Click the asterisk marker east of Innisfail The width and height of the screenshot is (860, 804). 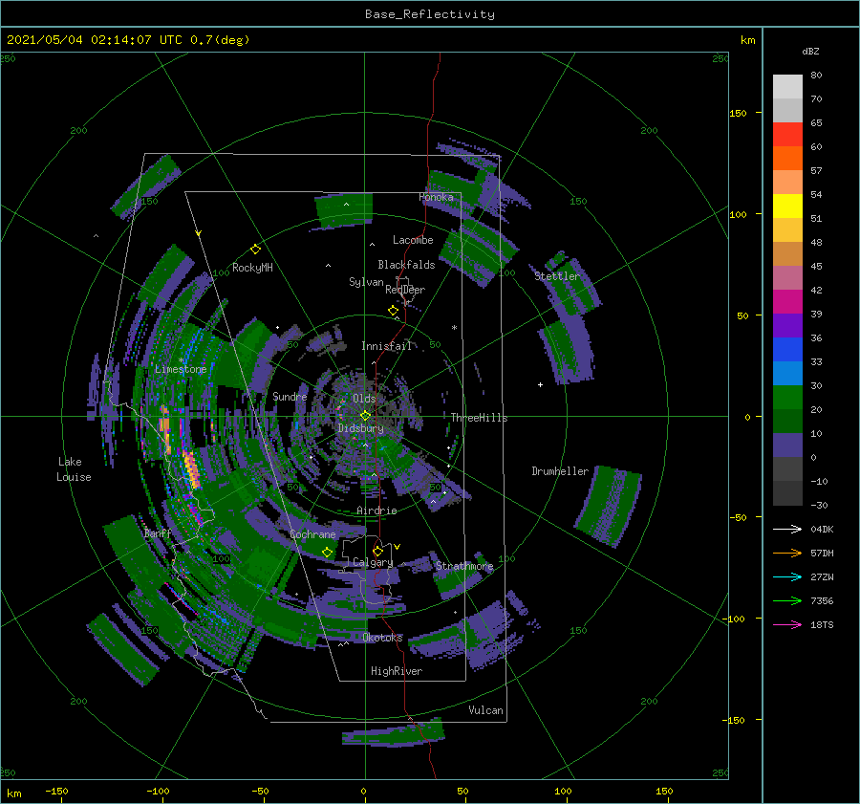coord(454,328)
